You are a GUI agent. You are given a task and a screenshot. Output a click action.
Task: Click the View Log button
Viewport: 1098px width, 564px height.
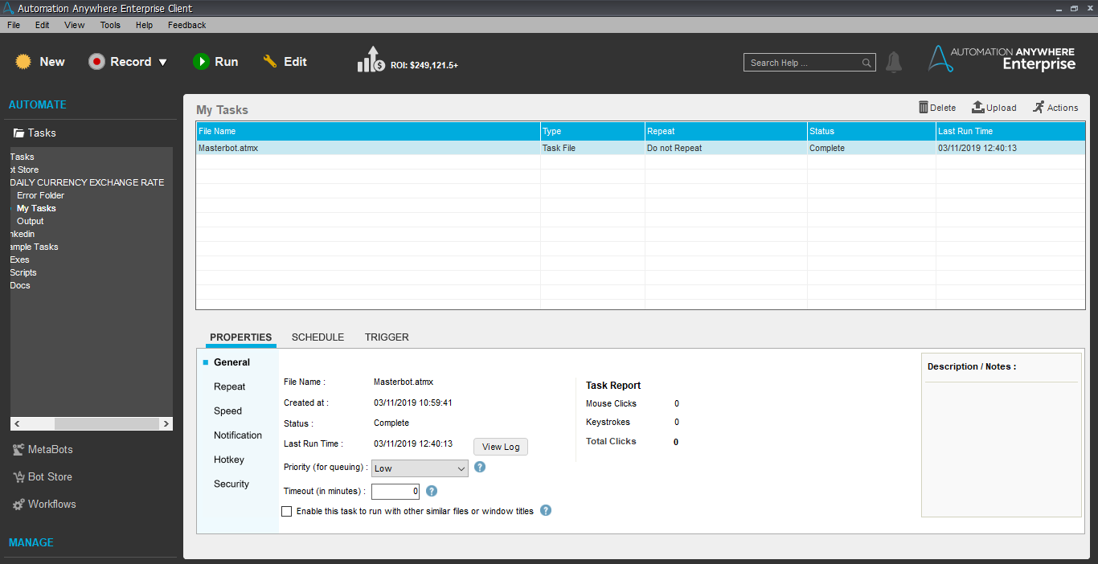[x=501, y=447]
